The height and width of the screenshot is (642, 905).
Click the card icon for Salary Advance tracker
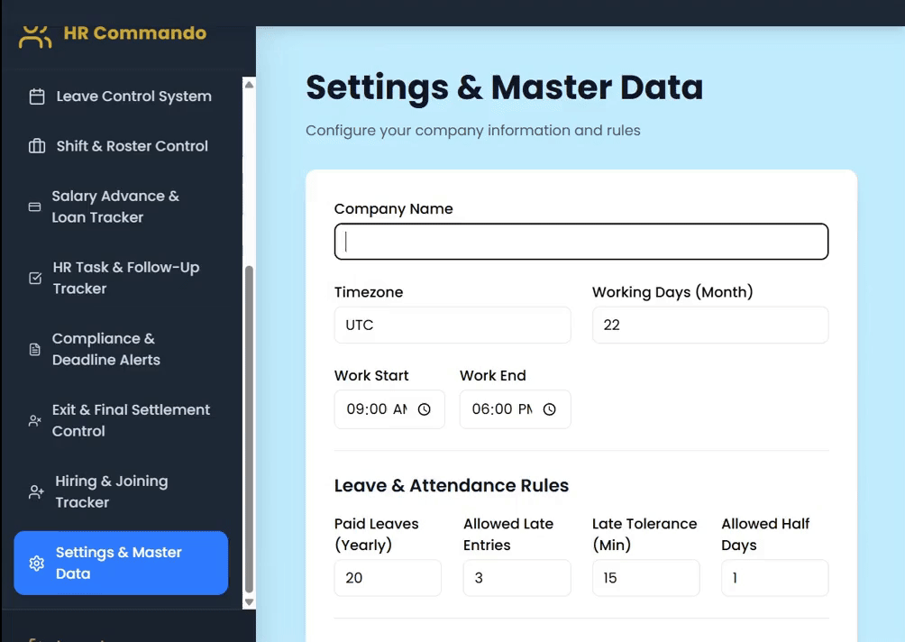[35, 206]
